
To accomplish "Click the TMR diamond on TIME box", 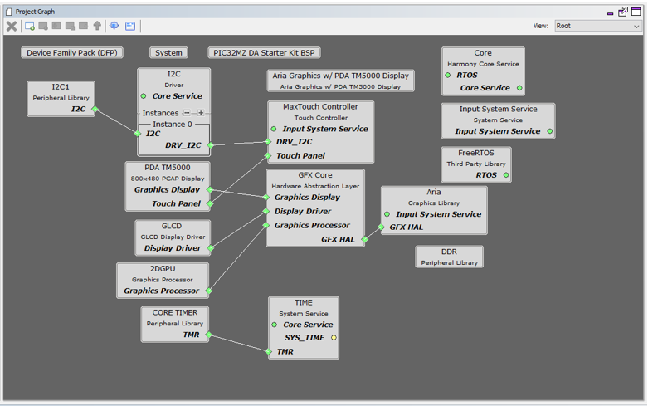I will 268,352.
